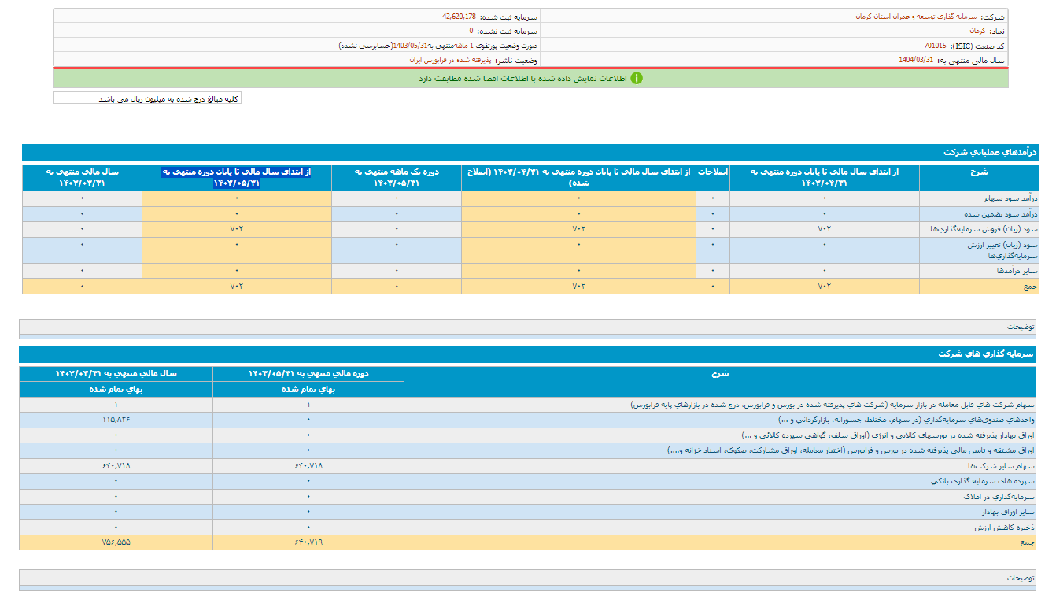
Task: Click the investments total value ۷۵۶,۵۵۵
Action: click(x=116, y=542)
